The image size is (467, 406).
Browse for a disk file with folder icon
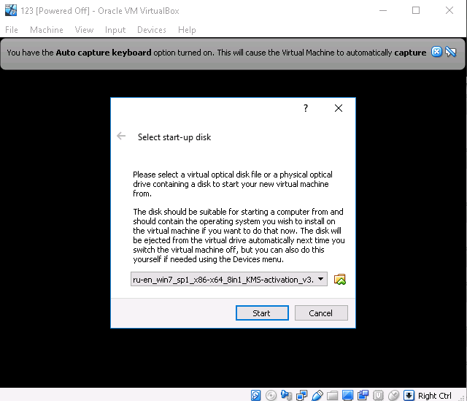pos(339,280)
